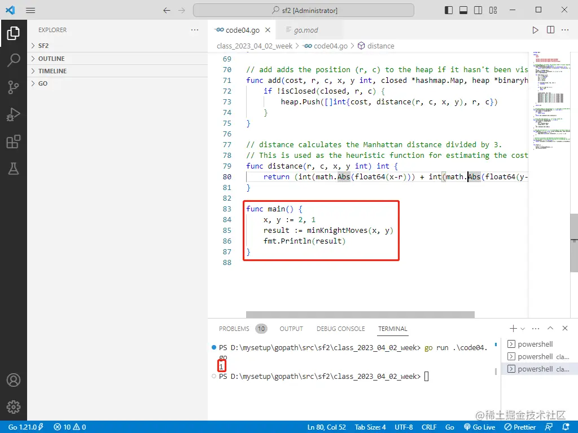
Task: Maximize the panel with up chevron
Action: coord(550,328)
